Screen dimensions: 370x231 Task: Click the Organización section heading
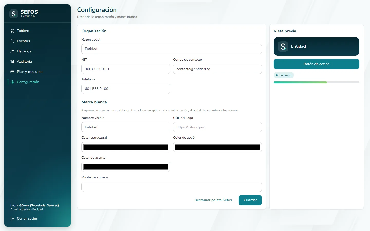point(94,31)
